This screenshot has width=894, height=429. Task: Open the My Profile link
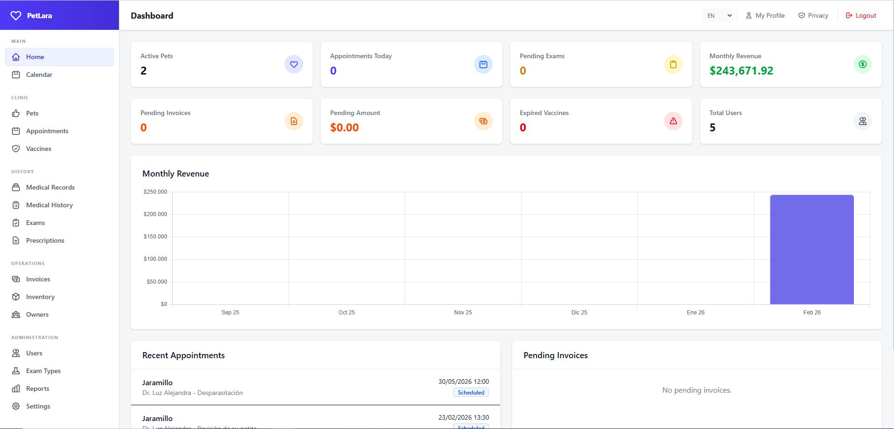765,15
